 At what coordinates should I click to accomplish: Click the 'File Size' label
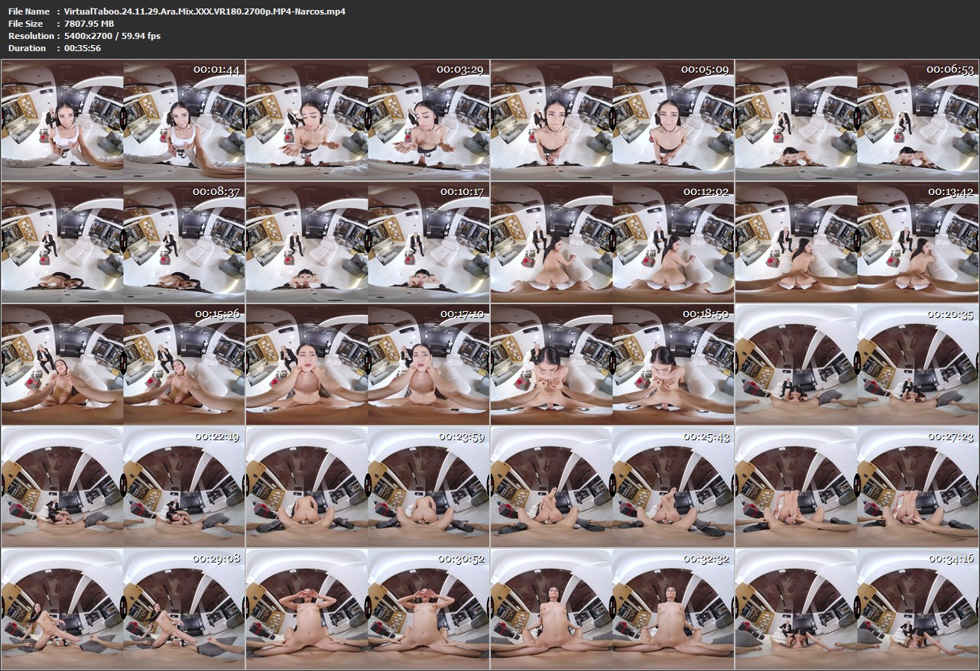point(25,24)
